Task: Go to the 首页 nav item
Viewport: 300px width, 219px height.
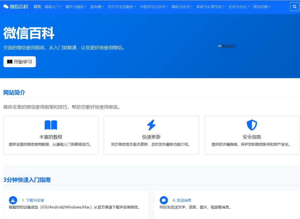Action: pos(37,7)
